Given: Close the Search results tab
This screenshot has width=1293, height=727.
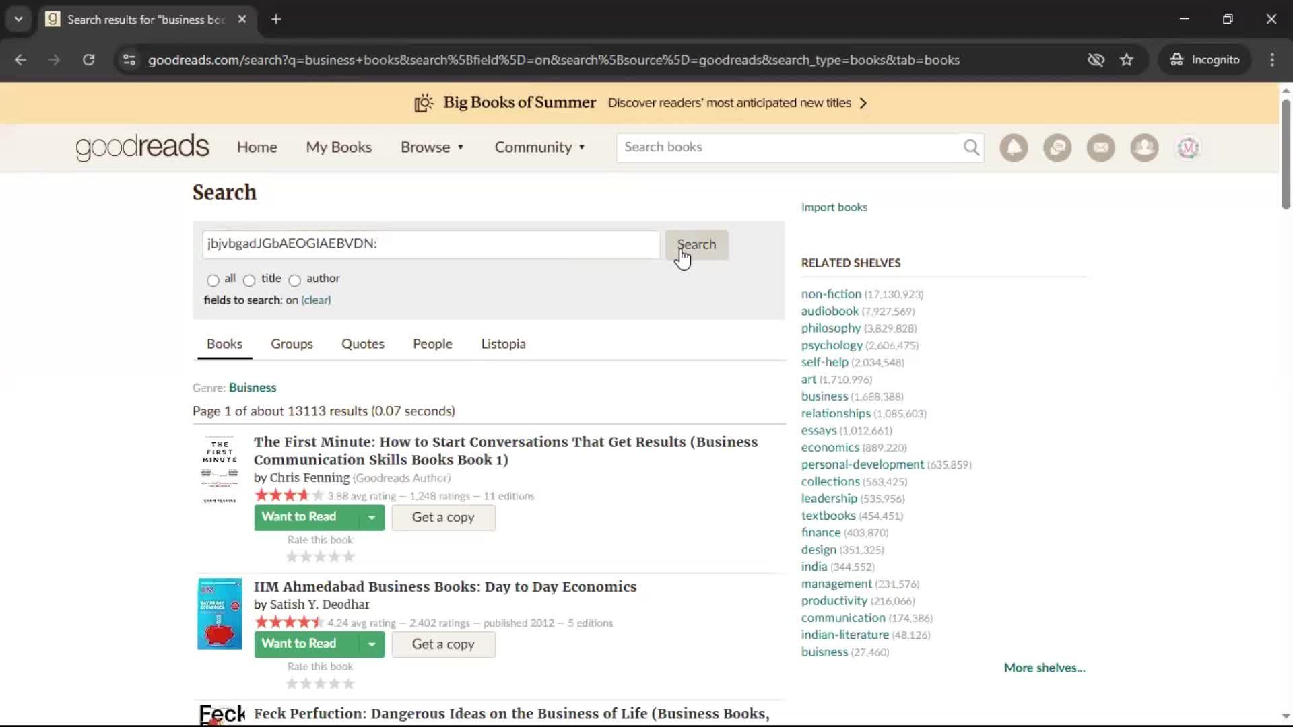Looking at the screenshot, I should pos(242,20).
